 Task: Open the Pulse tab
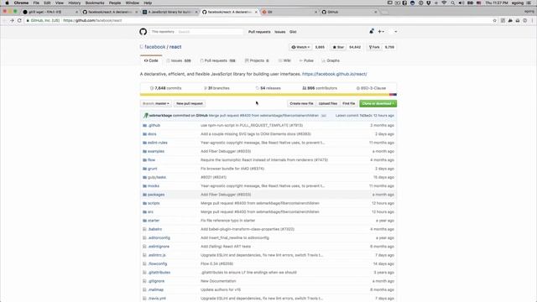click(306, 60)
